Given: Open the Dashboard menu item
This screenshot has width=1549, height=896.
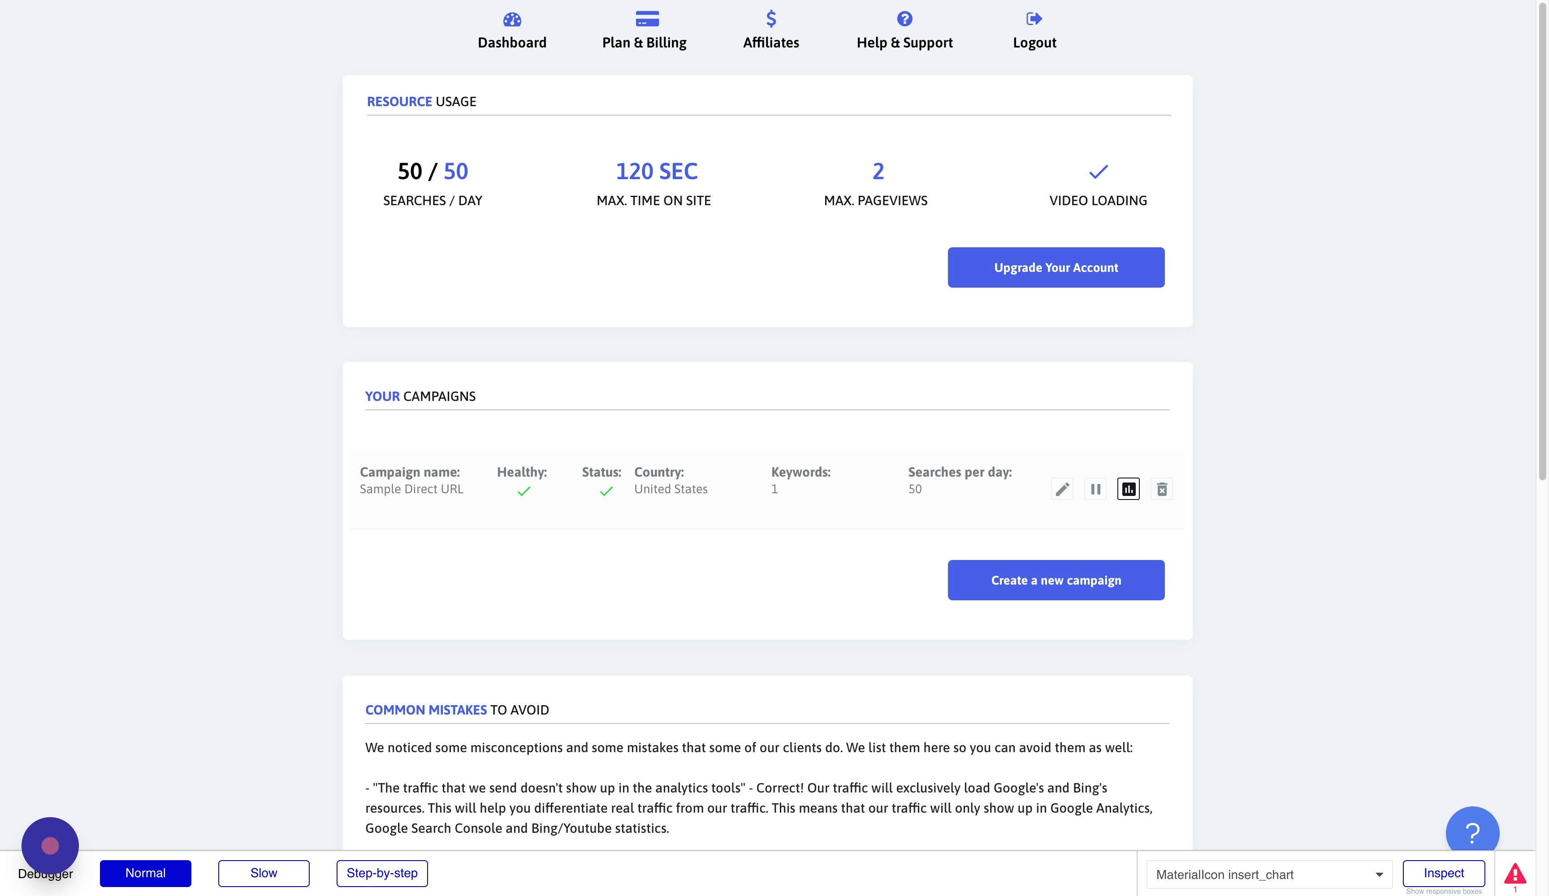Looking at the screenshot, I should (512, 30).
